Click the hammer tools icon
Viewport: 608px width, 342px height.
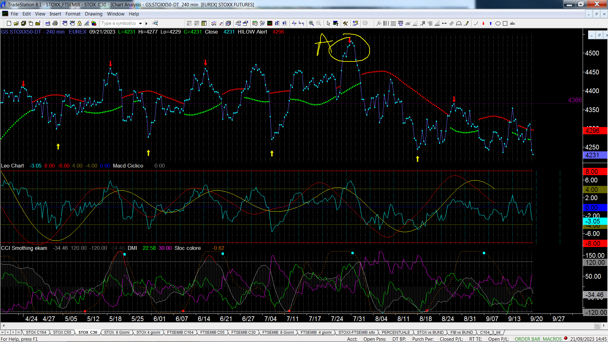pyautogui.click(x=345, y=23)
